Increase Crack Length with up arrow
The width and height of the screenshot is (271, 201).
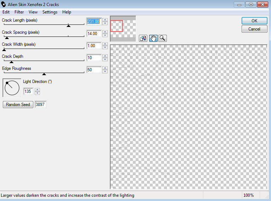105,20
